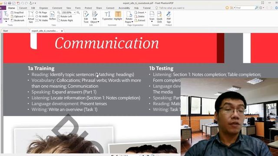Select the Typewriter tool
This screenshot has height=156, width=278.
click(x=107, y=16)
